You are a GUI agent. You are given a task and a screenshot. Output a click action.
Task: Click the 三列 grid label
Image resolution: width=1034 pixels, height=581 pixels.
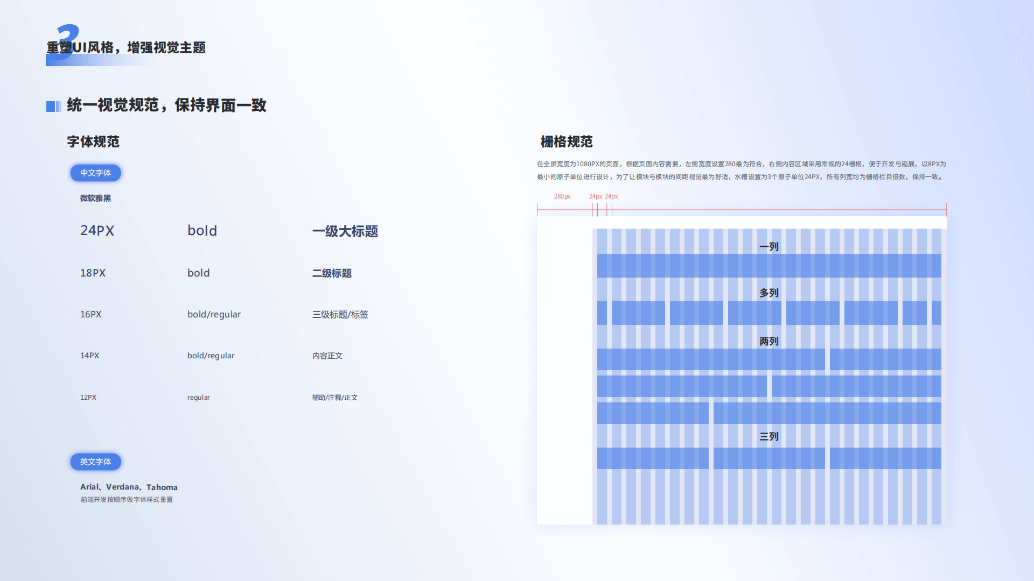click(x=769, y=436)
